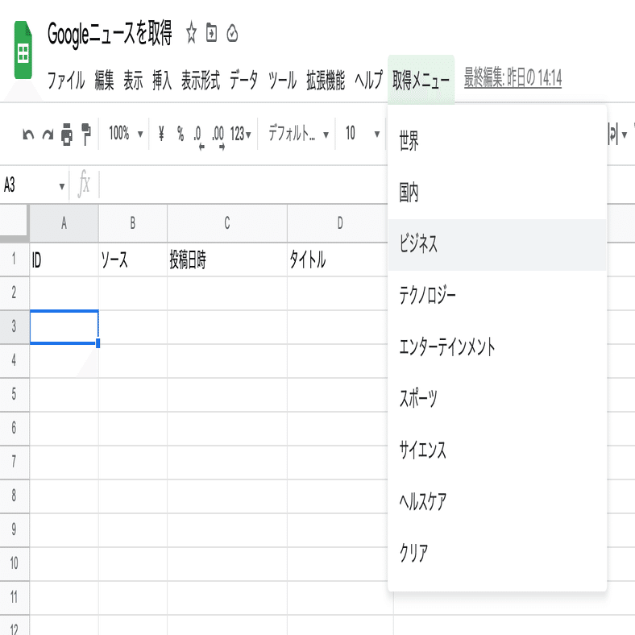Select スポーツ menu entry
The height and width of the screenshot is (635, 635).
[497, 399]
